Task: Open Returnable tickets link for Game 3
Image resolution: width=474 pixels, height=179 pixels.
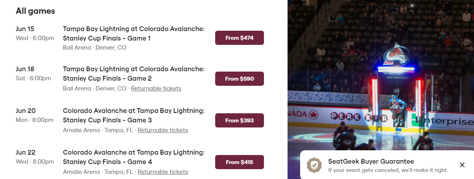Action: point(163,130)
